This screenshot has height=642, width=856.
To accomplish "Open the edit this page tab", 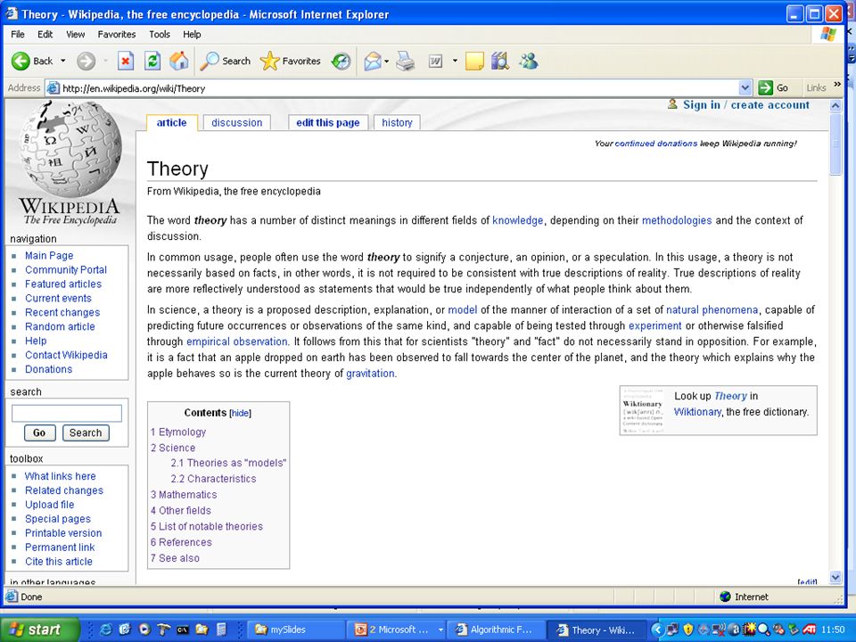I will point(328,123).
